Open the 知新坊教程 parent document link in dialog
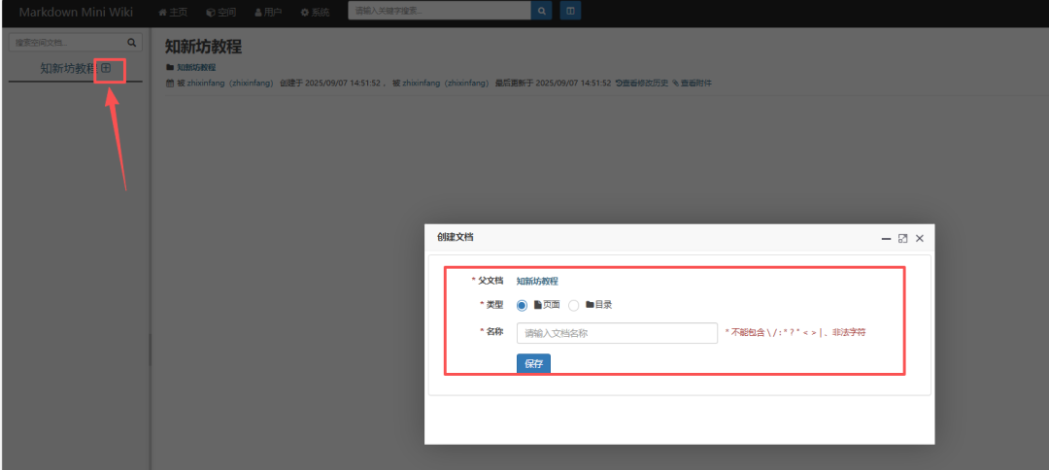This screenshot has width=1049, height=470. pyautogui.click(x=537, y=281)
